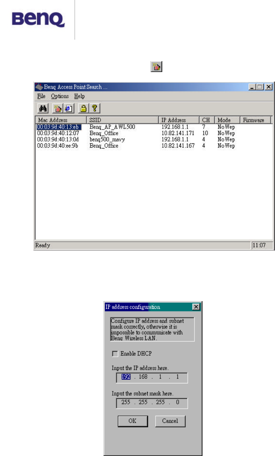Click the 11:07 time in status bar

[259, 245]
